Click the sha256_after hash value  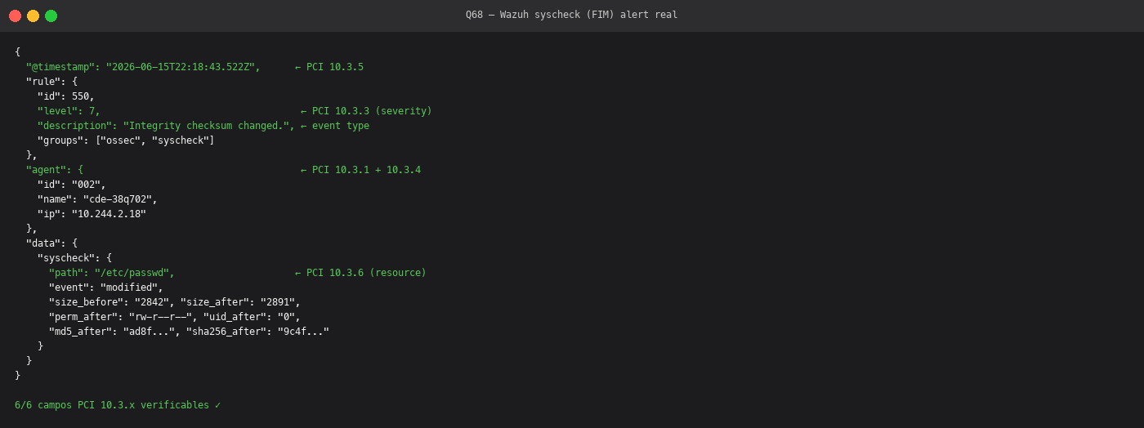click(303, 332)
